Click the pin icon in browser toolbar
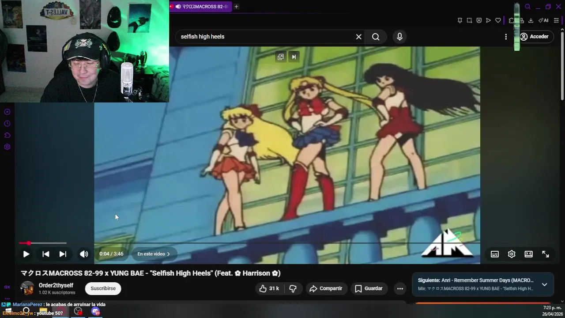 pos(460,20)
